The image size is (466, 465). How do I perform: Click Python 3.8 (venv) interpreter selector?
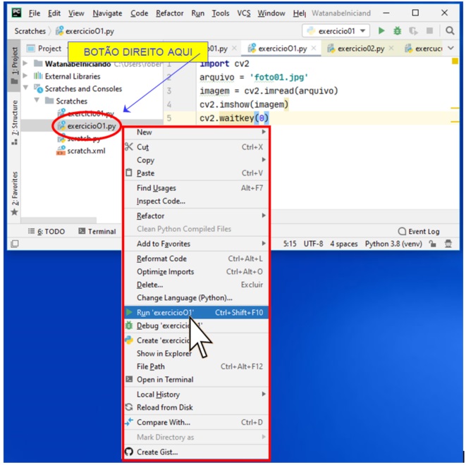click(391, 244)
